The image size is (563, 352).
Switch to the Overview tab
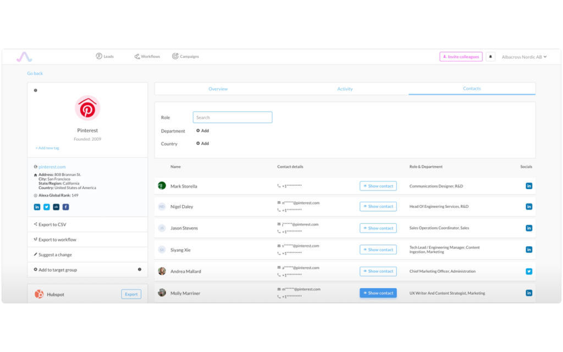pyautogui.click(x=218, y=89)
